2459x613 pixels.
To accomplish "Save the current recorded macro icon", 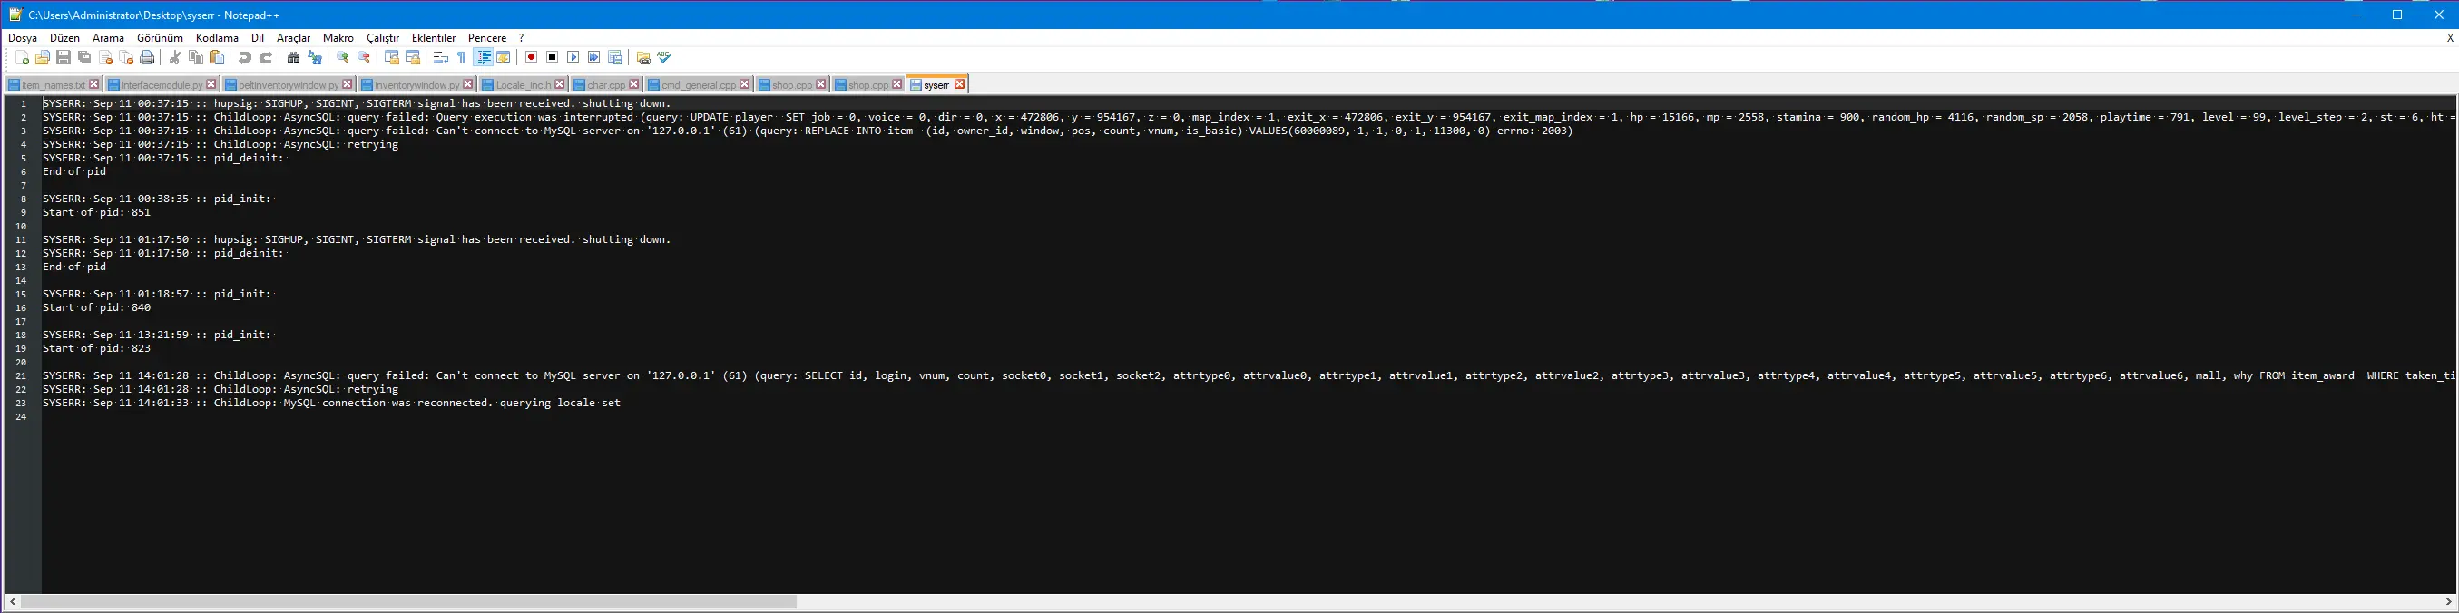I will pyautogui.click(x=615, y=58).
